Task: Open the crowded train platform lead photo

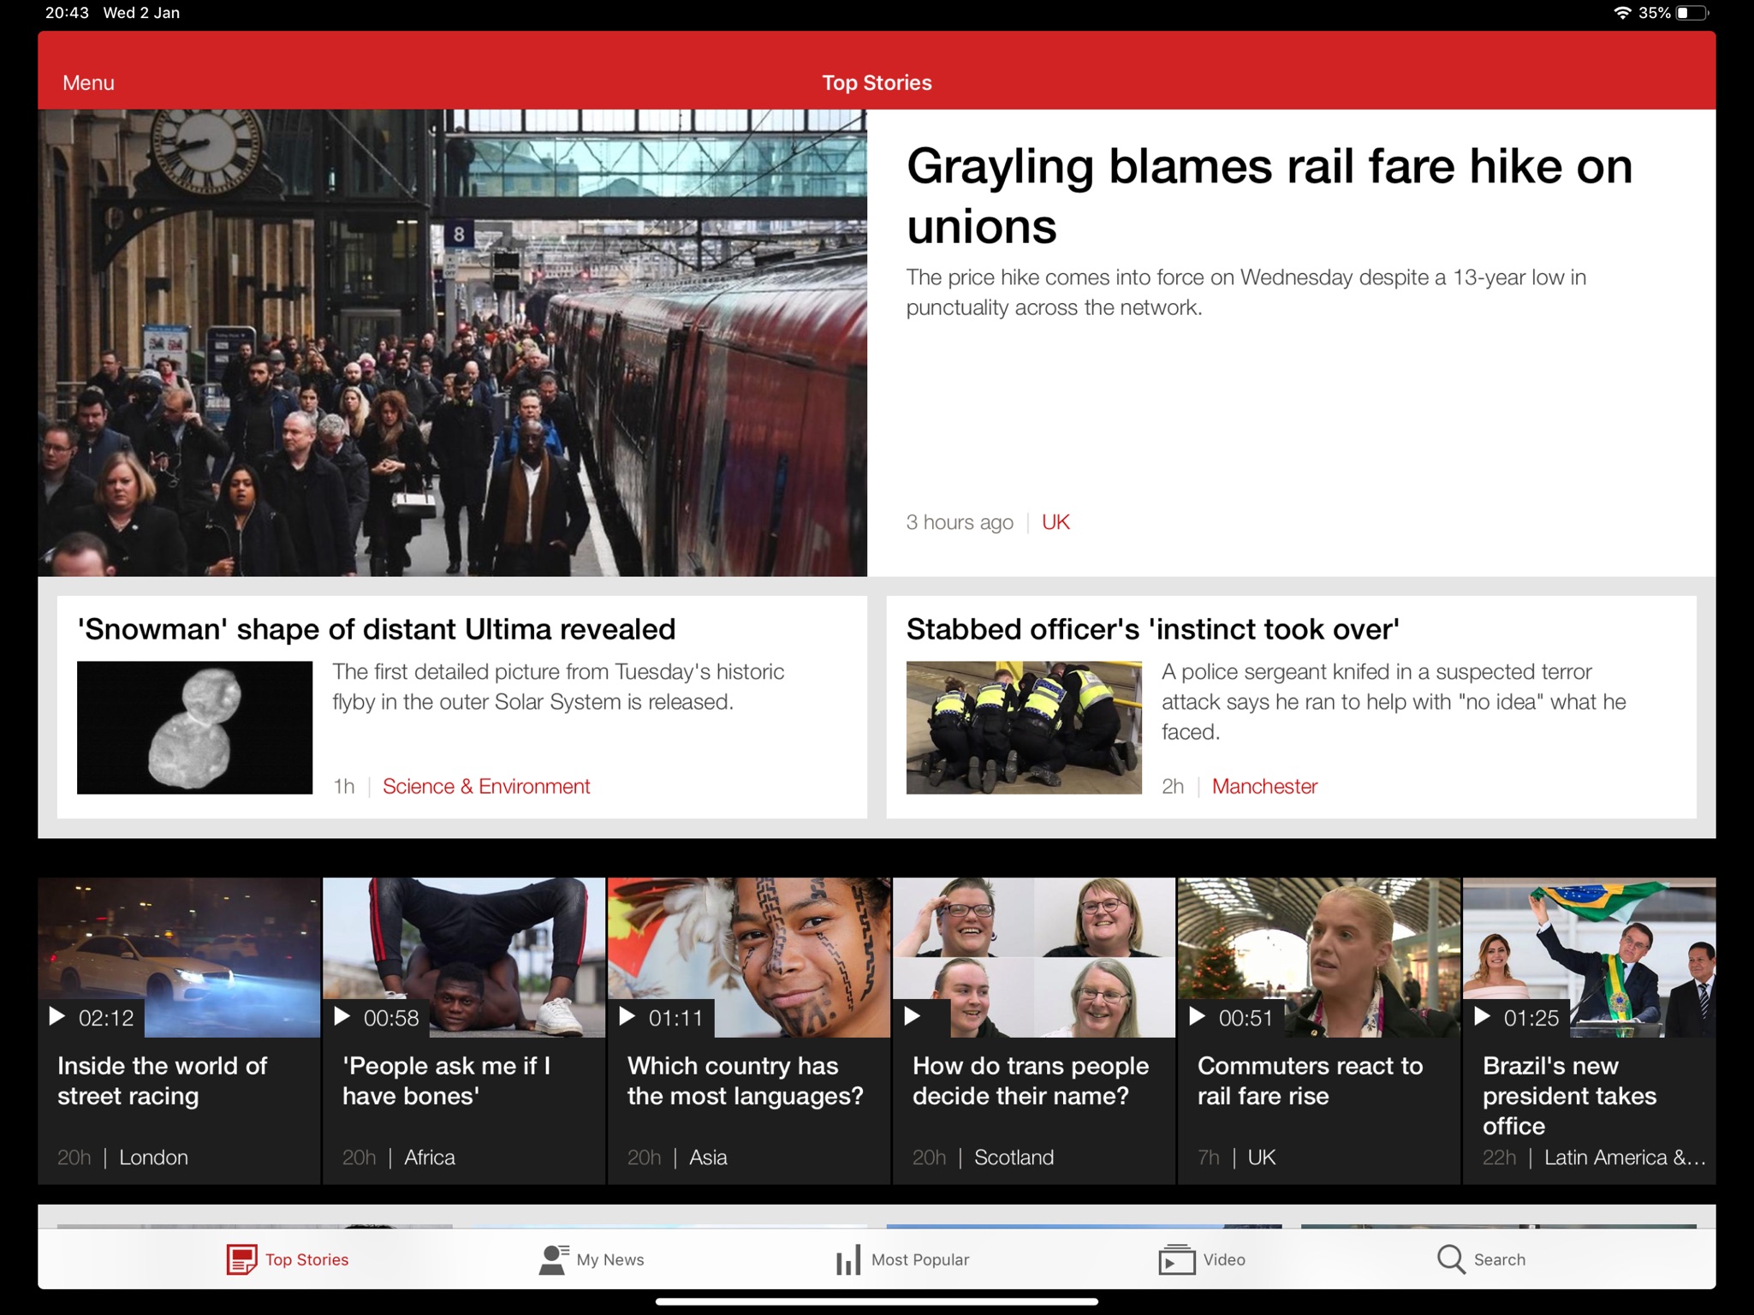Action: (x=452, y=342)
